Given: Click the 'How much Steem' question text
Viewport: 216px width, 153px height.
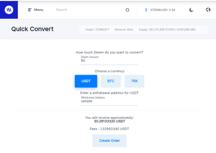Looking at the screenshot, I should tap(110, 52).
